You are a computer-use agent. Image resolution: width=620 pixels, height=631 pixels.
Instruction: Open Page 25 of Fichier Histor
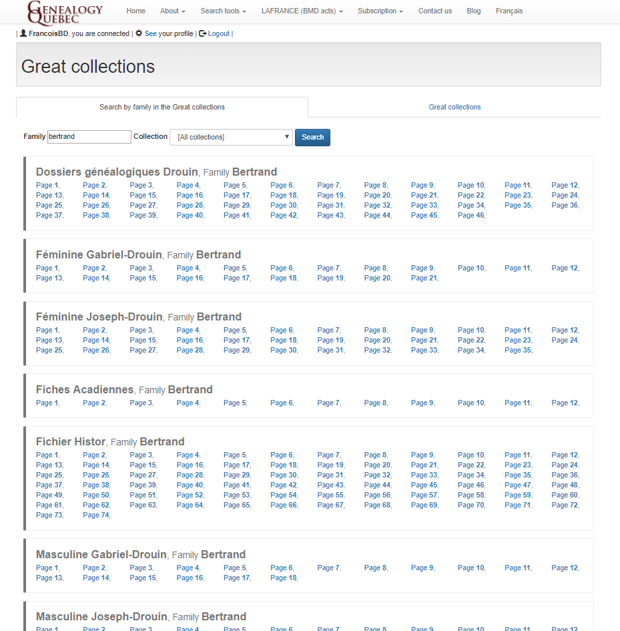click(x=49, y=475)
